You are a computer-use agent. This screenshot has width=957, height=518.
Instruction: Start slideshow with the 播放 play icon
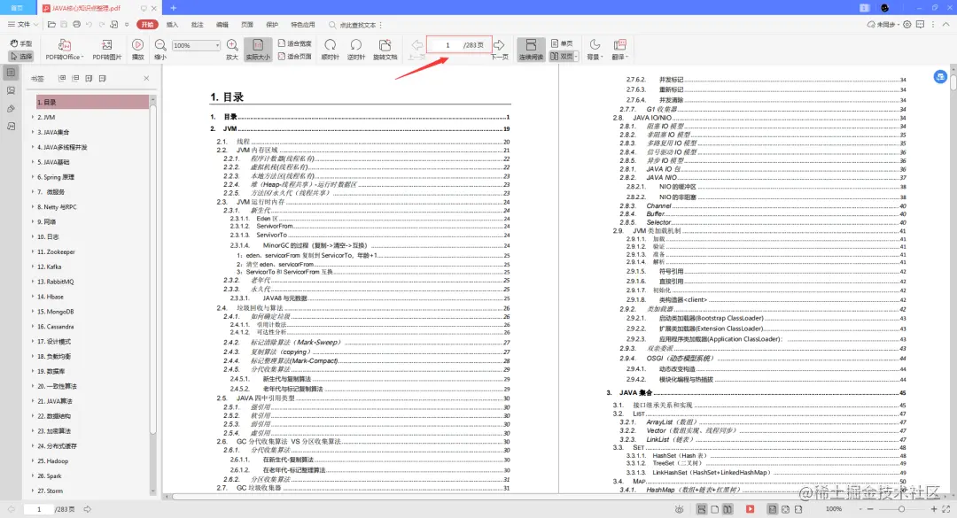point(137,46)
